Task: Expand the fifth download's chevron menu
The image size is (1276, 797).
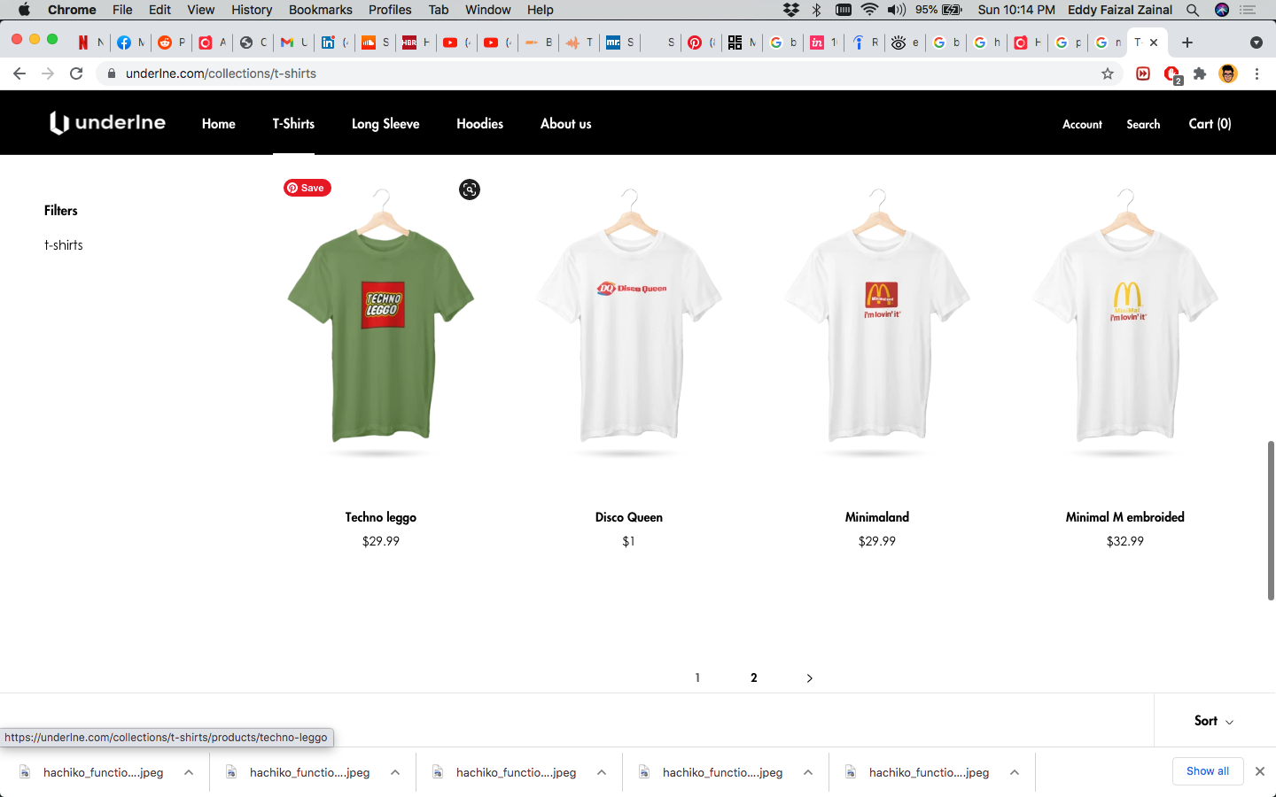Action: pyautogui.click(x=1015, y=772)
